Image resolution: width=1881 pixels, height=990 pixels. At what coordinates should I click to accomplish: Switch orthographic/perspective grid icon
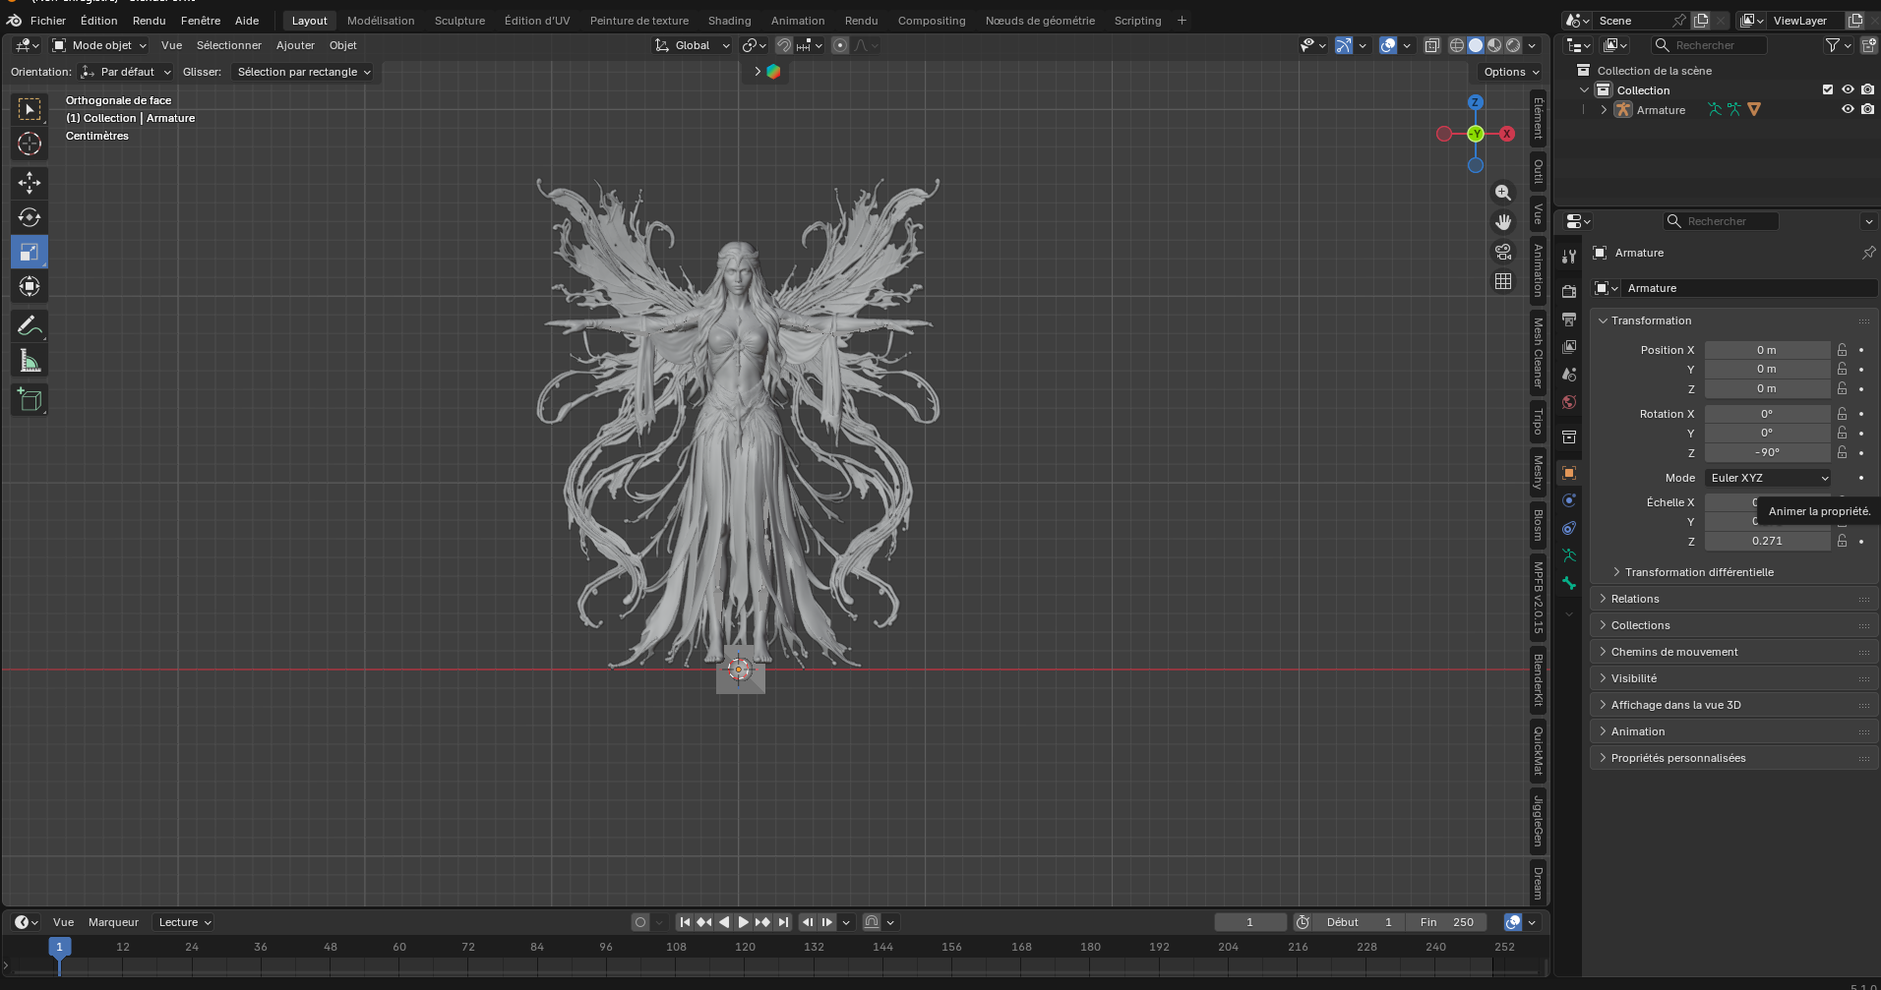[x=1503, y=281]
